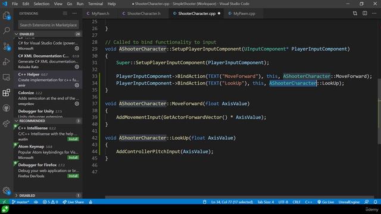Click Go Live in status bar
Image resolution: width=381 pixels, height=214 pixels.
[326, 202]
